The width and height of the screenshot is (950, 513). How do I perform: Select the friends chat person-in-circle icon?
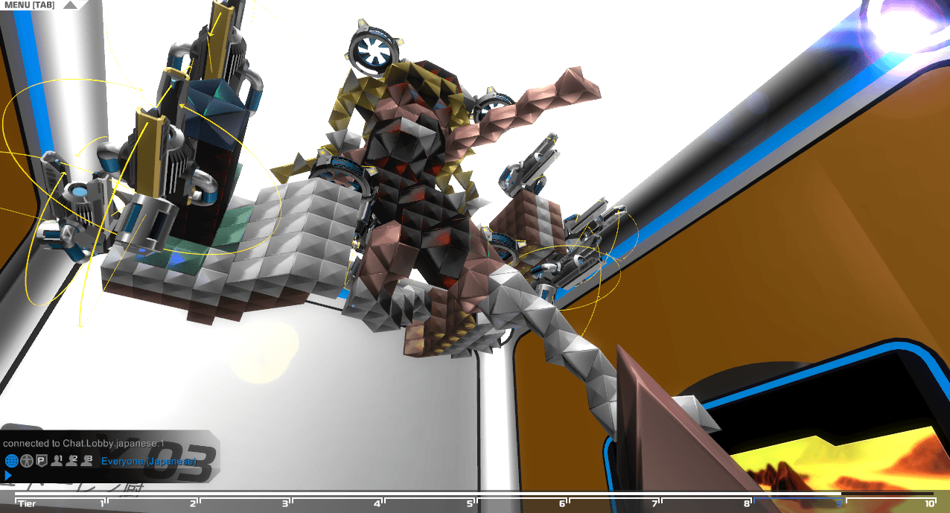(27, 461)
